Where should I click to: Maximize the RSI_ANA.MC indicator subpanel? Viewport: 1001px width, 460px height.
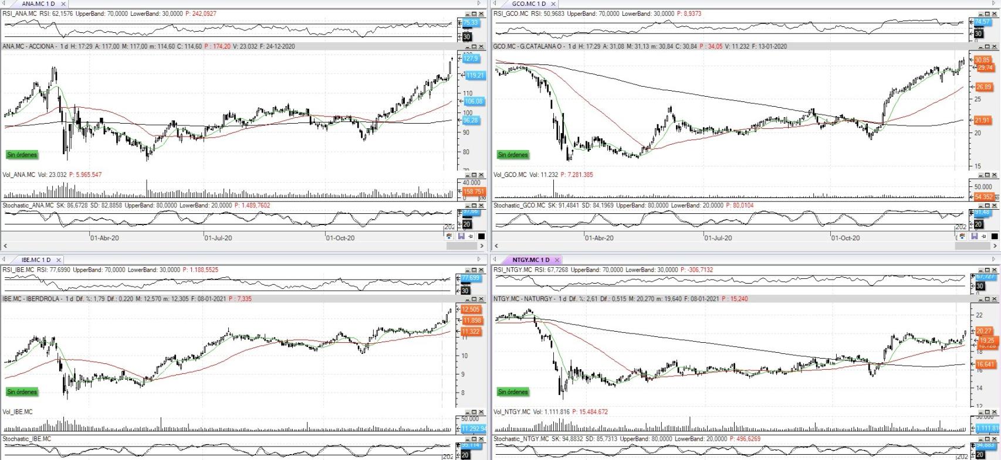point(474,13)
